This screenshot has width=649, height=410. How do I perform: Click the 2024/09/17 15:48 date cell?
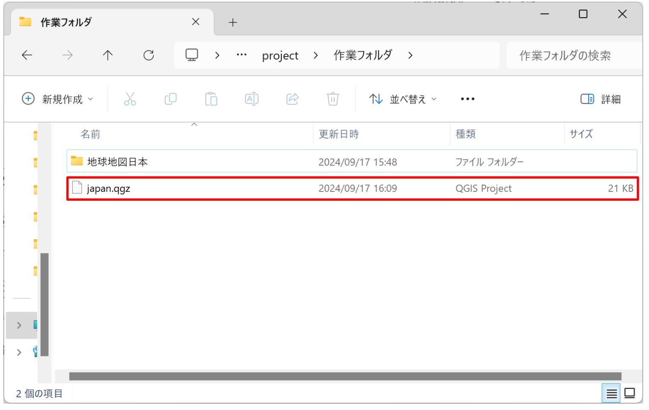point(358,162)
